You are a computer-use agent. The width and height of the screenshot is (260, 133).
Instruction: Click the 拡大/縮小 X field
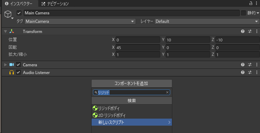(x=138, y=54)
